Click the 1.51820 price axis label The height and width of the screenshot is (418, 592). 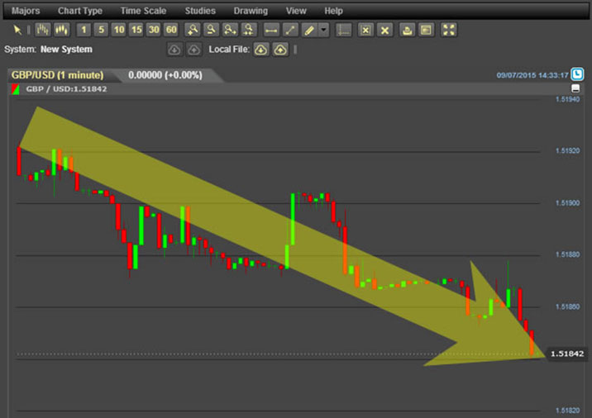tap(567, 410)
